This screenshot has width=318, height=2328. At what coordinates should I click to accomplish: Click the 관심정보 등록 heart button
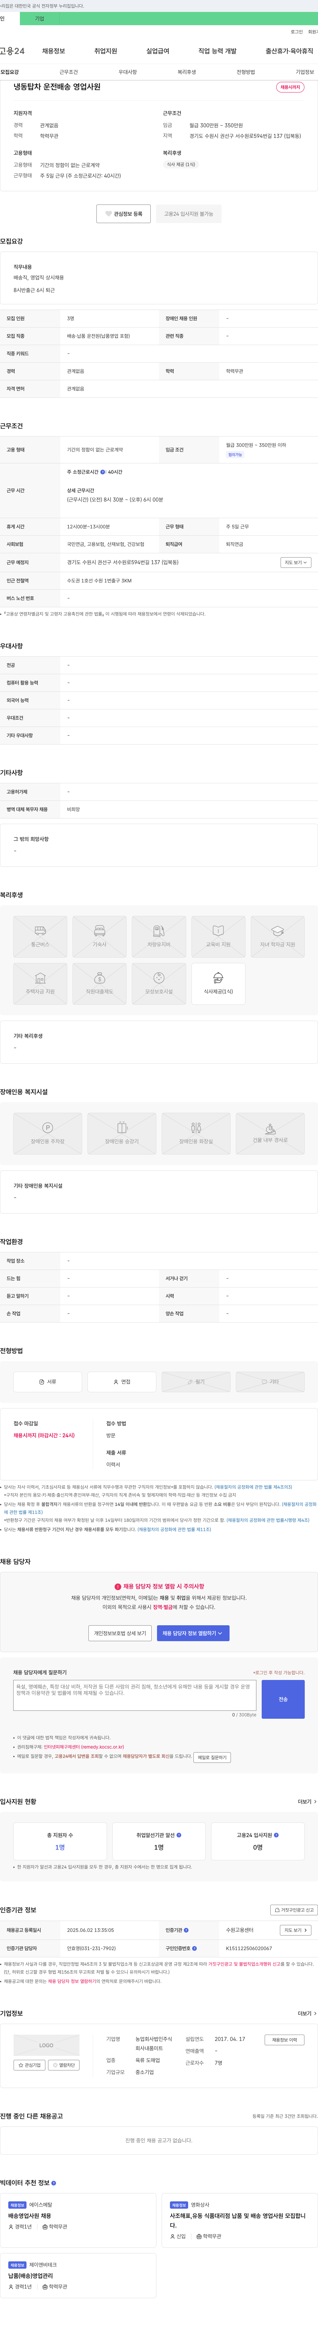coord(124,214)
